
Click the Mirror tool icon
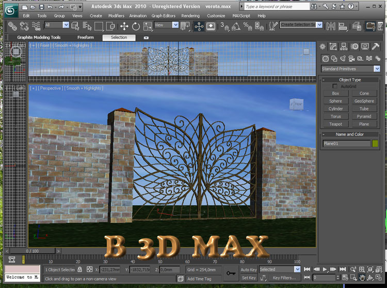pyautogui.click(x=331, y=26)
